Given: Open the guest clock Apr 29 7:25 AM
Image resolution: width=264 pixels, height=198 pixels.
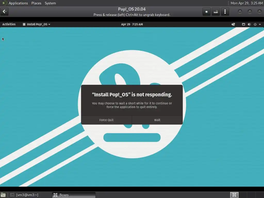Looking at the screenshot, I should (x=132, y=24).
